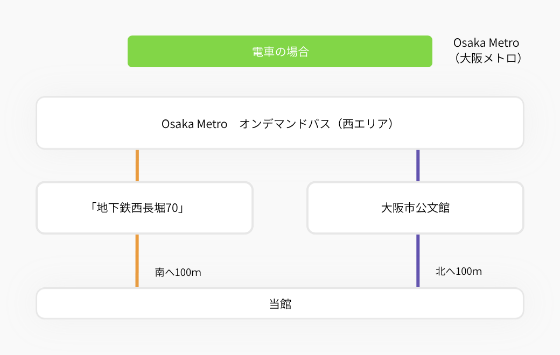Click the green 電車の場合 banner
Image resolution: width=560 pixels, height=355 pixels.
tap(279, 52)
